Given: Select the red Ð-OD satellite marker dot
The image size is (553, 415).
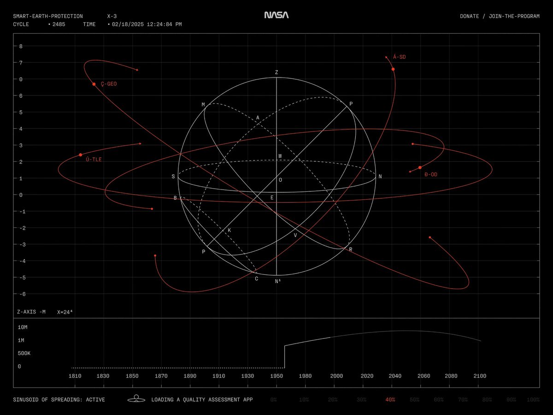Looking at the screenshot, I should pyautogui.click(x=420, y=167).
